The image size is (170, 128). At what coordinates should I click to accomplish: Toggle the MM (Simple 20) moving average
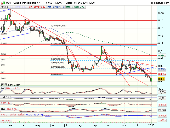[37, 7]
